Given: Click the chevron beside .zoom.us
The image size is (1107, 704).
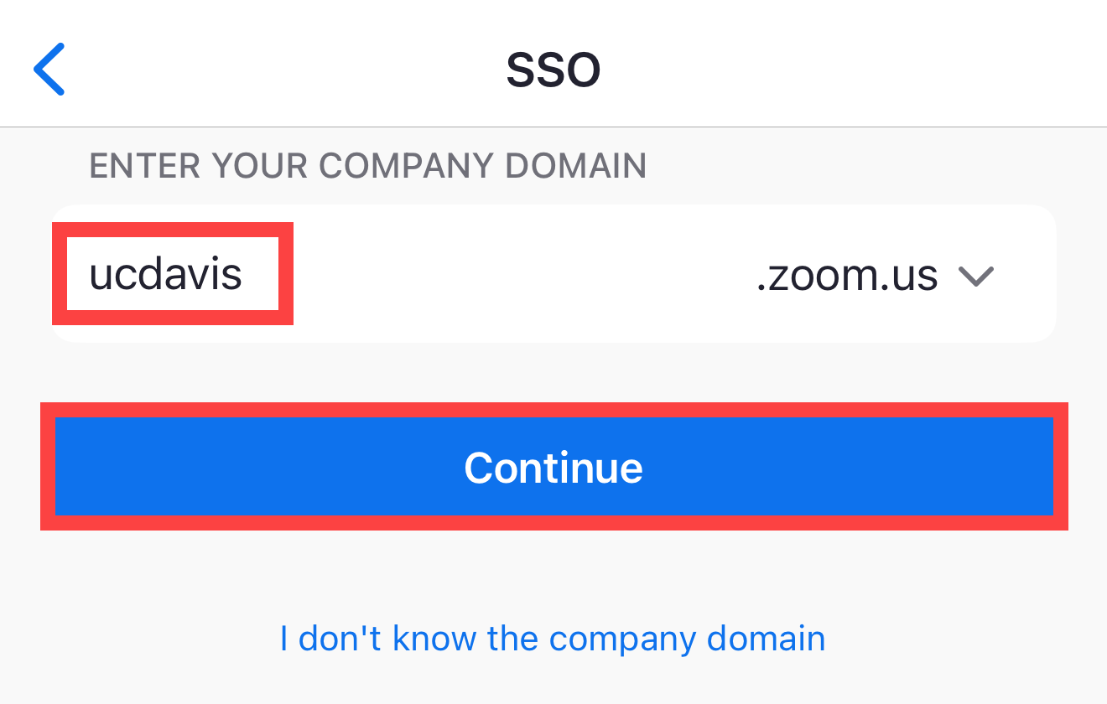Looking at the screenshot, I should 975,276.
